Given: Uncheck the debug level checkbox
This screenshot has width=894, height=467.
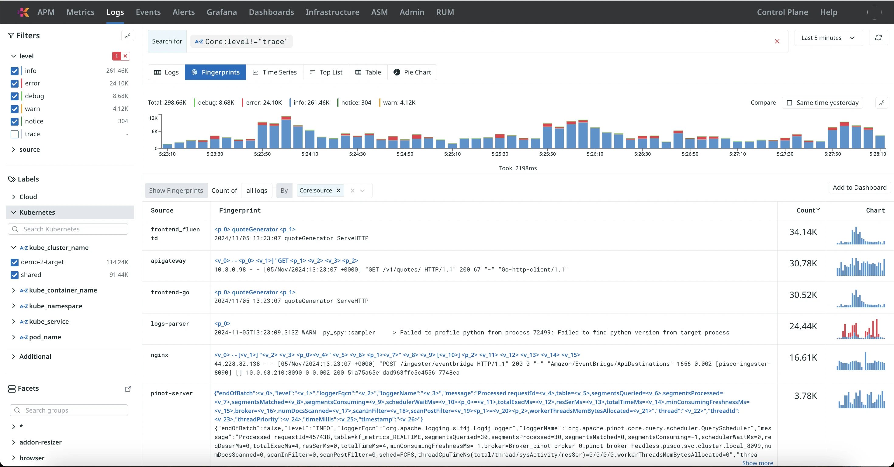Looking at the screenshot, I should (15, 96).
